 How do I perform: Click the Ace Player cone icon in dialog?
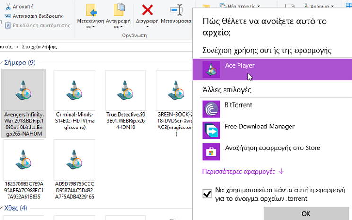tap(211, 69)
